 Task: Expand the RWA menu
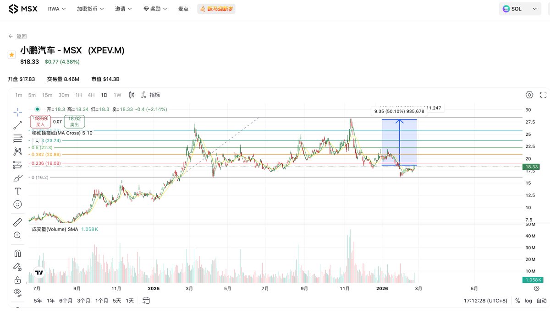pos(56,9)
